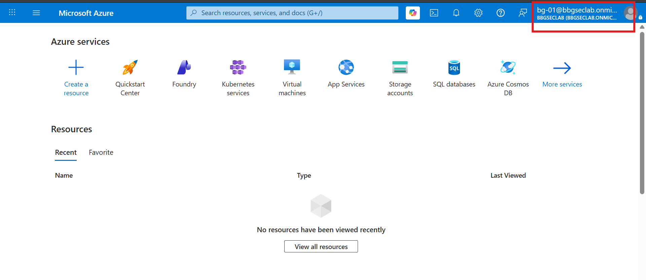Image resolution: width=646 pixels, height=280 pixels.
Task: Click the Virtual machines label
Action: [x=292, y=89]
